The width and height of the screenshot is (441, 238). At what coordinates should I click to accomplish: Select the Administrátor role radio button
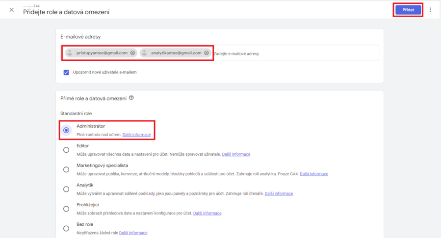(66, 130)
